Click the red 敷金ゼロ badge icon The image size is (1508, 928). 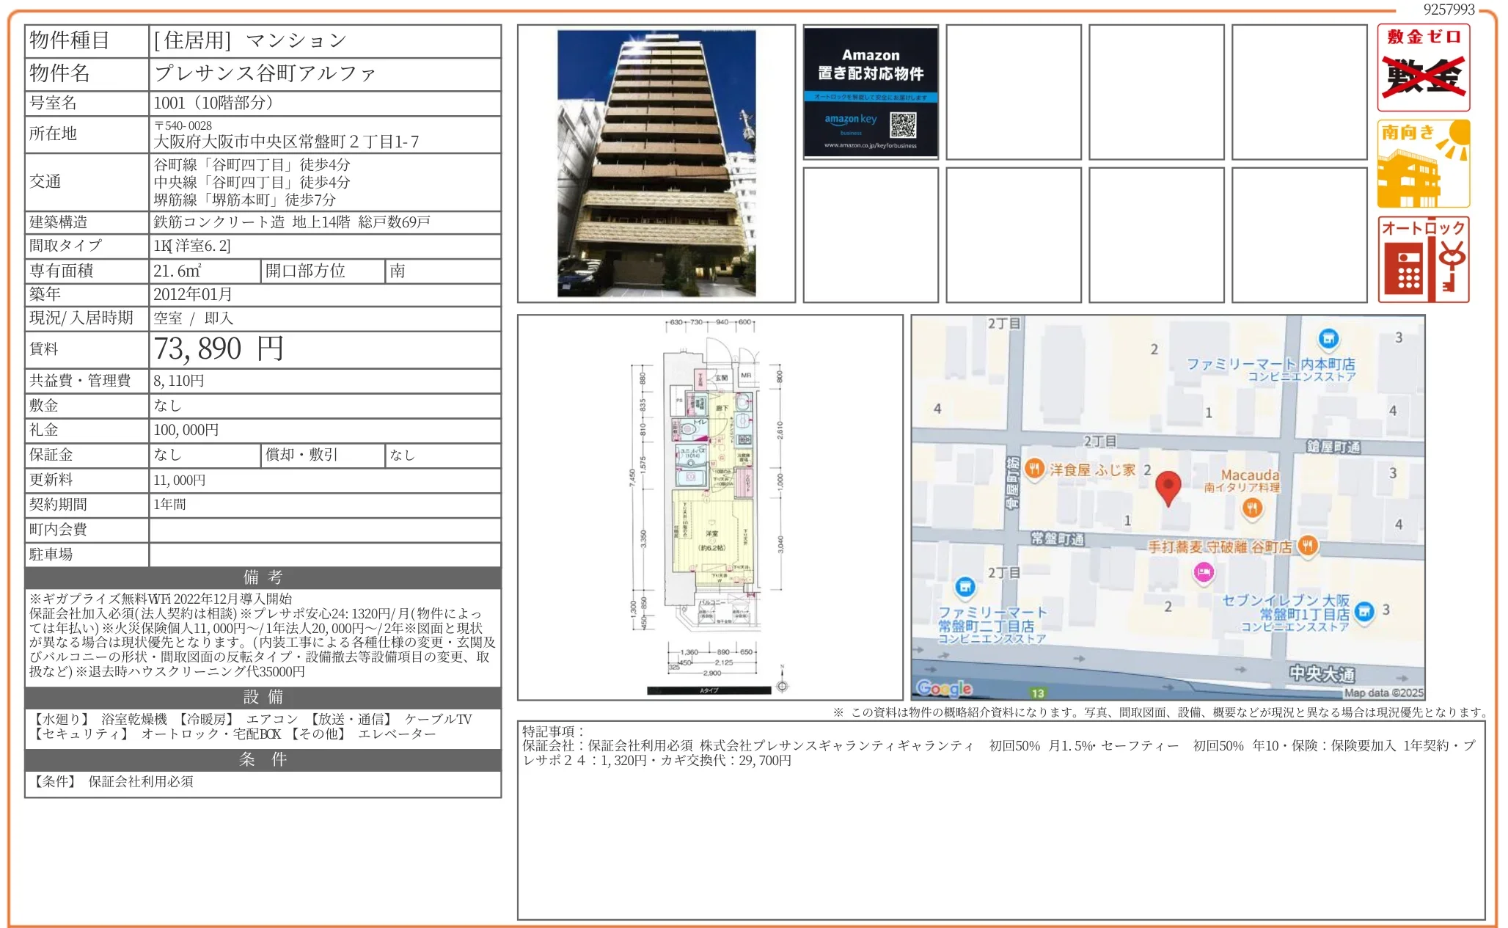(x=1423, y=66)
